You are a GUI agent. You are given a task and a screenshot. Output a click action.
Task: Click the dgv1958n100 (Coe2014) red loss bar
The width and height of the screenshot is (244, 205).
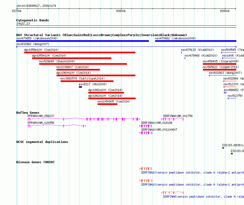[80, 52]
